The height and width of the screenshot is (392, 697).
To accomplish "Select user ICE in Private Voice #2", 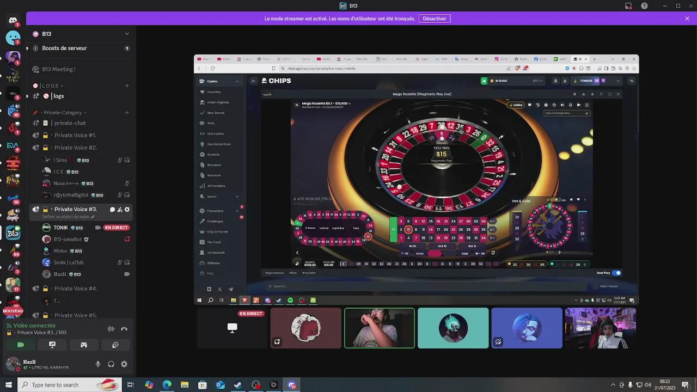I will [86, 171].
